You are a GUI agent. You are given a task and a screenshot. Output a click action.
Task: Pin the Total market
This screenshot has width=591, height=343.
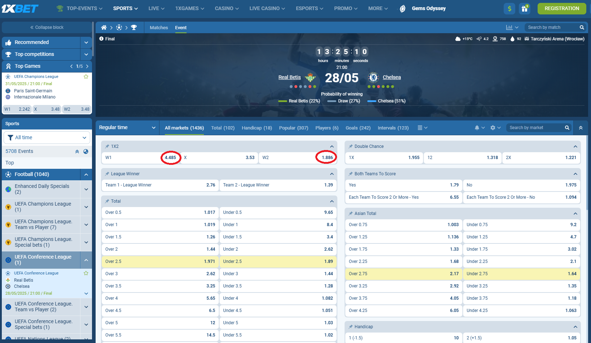point(107,201)
